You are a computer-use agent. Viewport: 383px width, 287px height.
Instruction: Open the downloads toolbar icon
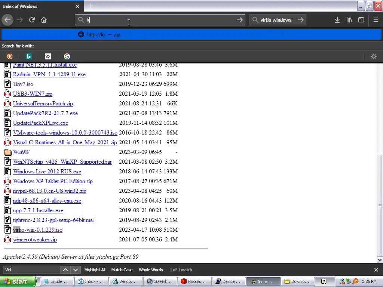pyautogui.click(x=337, y=20)
